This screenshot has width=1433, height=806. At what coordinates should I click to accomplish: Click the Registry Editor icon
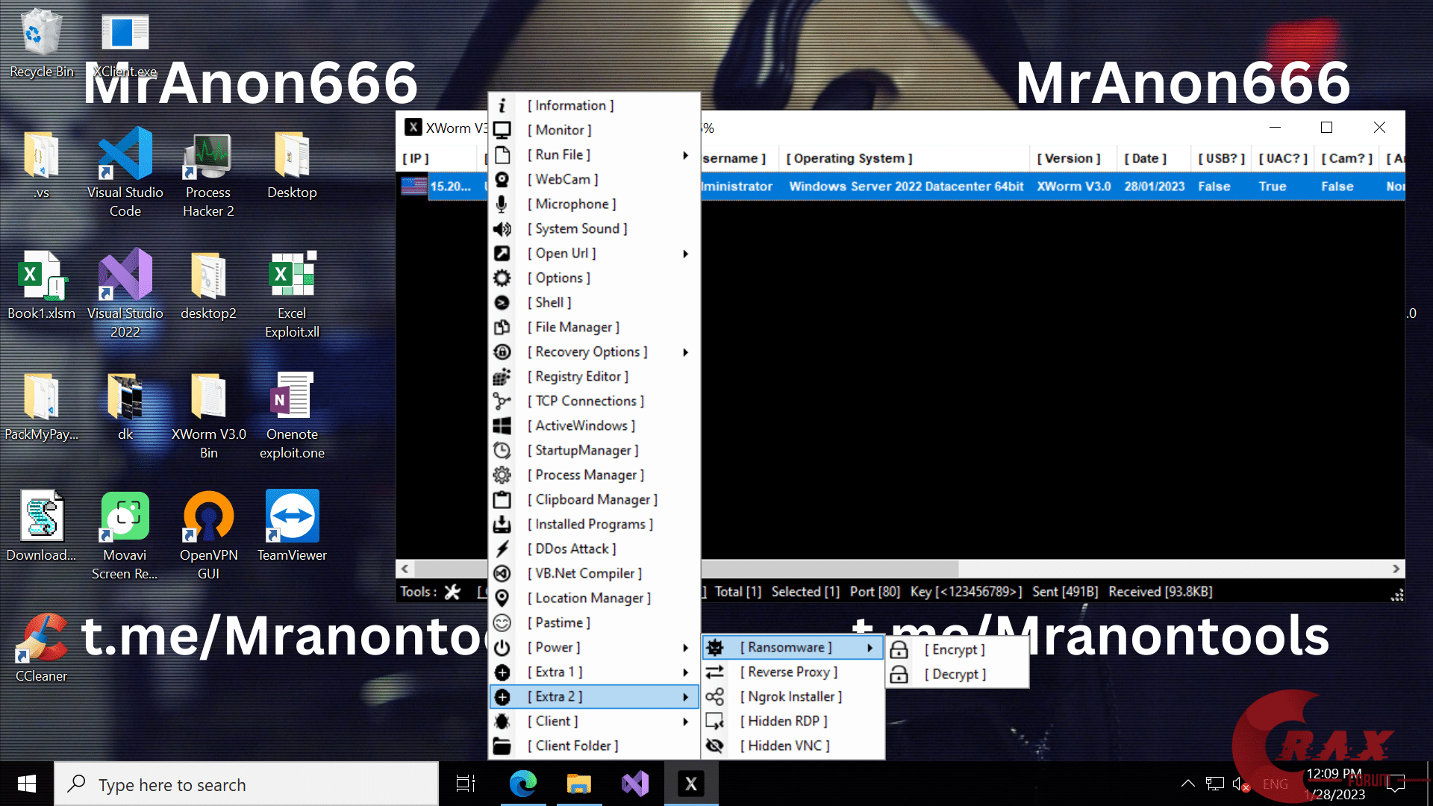(x=502, y=376)
